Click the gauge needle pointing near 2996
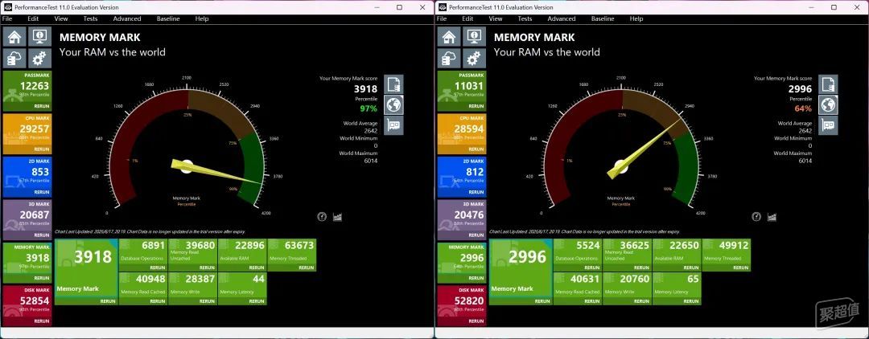This screenshot has width=869, height=339. [644, 148]
